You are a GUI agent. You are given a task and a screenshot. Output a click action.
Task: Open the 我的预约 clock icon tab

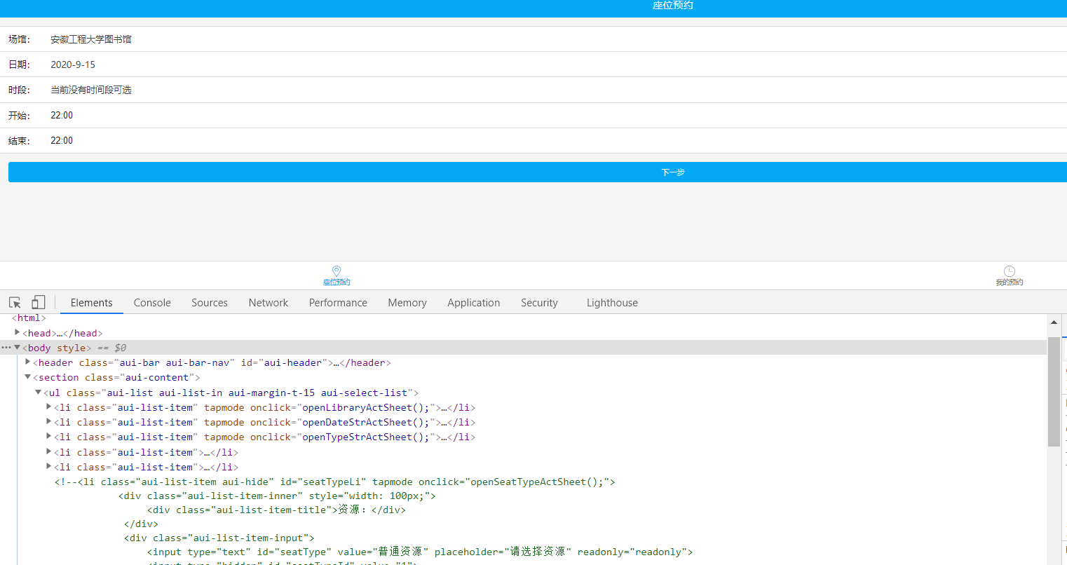tap(1010, 275)
